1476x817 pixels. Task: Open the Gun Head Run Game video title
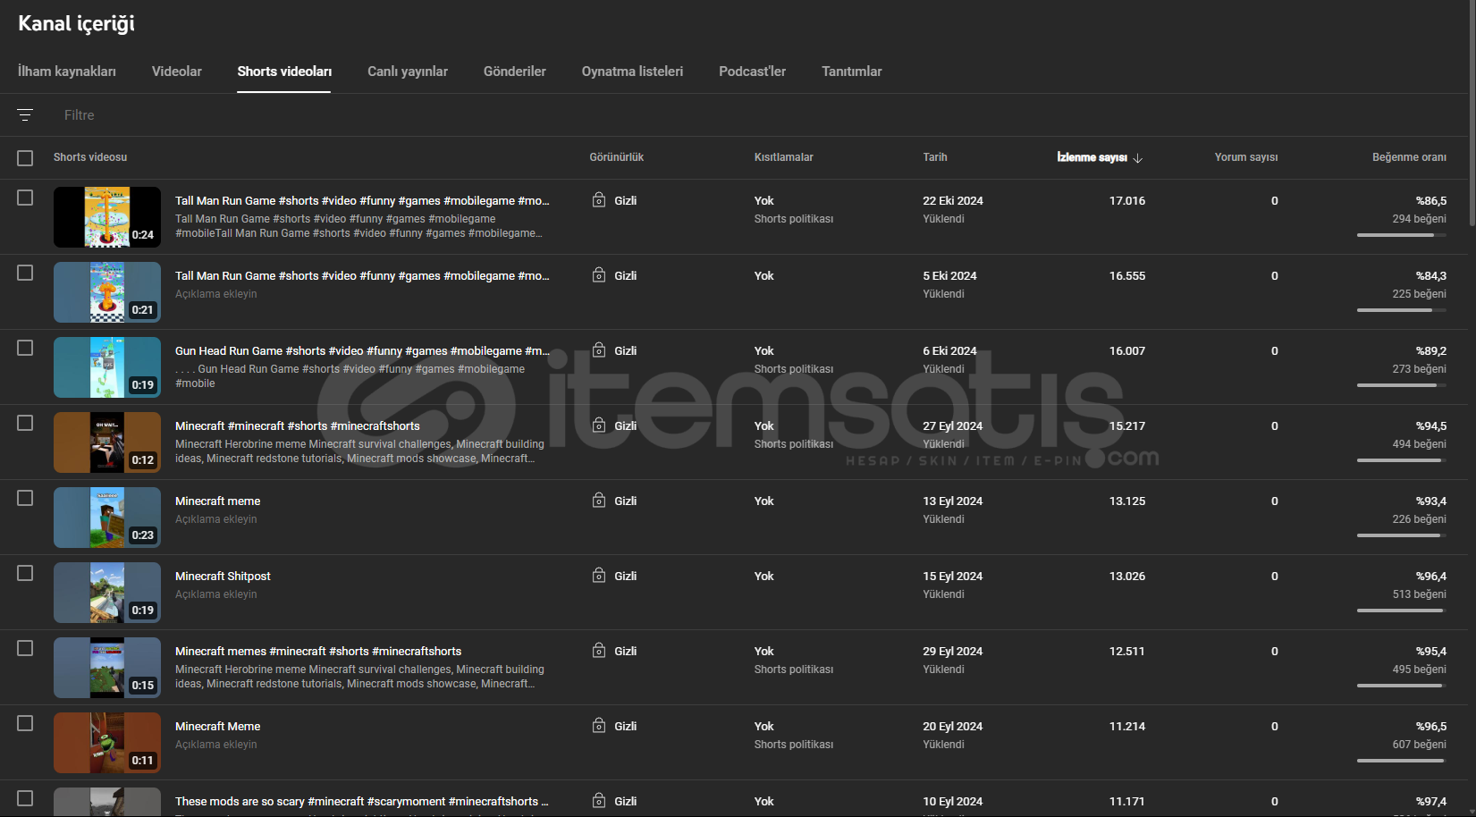pos(362,351)
